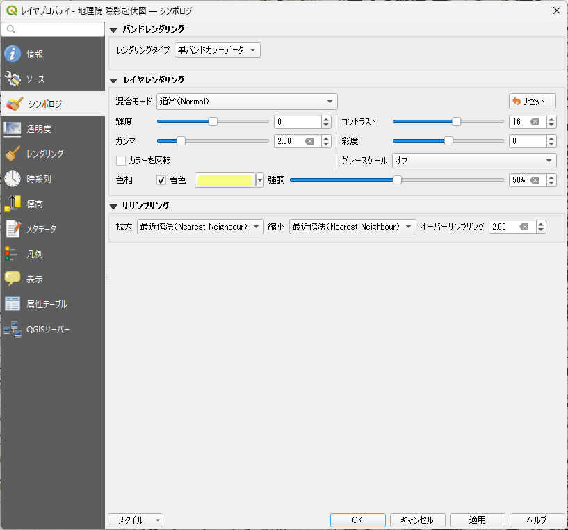Open the レンダリングタイプ dropdown

(218, 50)
